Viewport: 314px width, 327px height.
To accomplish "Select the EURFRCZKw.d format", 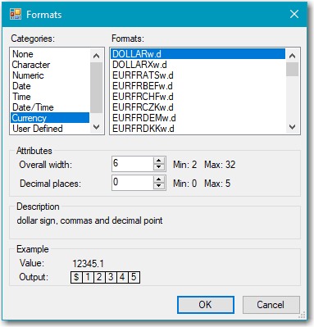I will tap(198, 107).
